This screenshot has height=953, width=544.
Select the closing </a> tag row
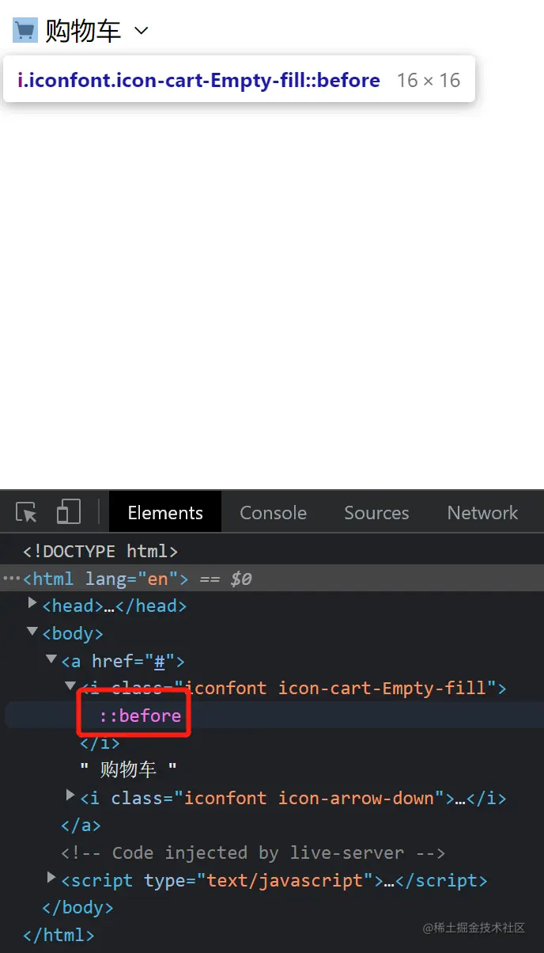pyautogui.click(x=81, y=825)
